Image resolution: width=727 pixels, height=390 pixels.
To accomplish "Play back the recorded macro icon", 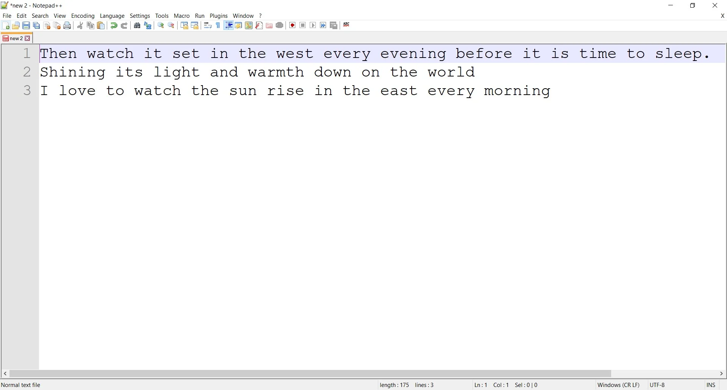I will coord(313,25).
